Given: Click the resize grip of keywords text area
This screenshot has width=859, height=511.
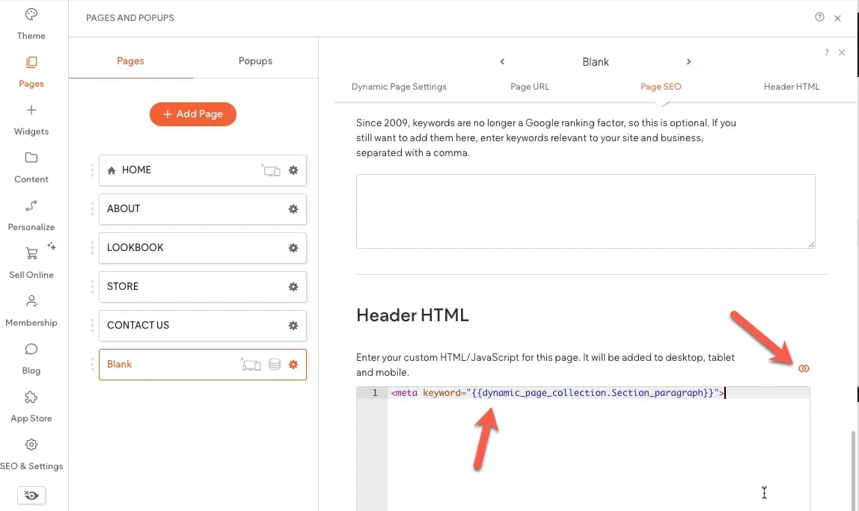Looking at the screenshot, I should 811,244.
